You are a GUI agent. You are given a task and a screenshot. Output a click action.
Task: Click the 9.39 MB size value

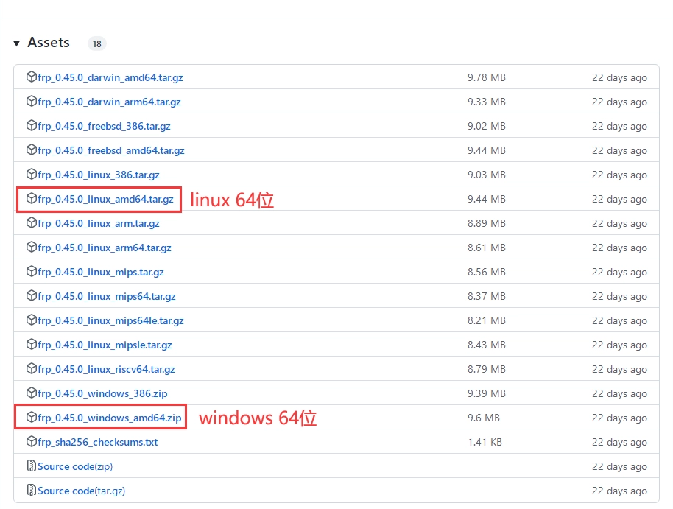point(487,393)
